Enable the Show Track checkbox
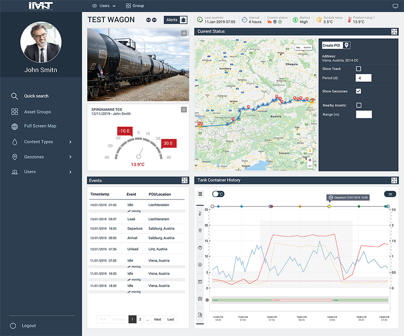Viewport: 404px width, 336px height. point(358,69)
